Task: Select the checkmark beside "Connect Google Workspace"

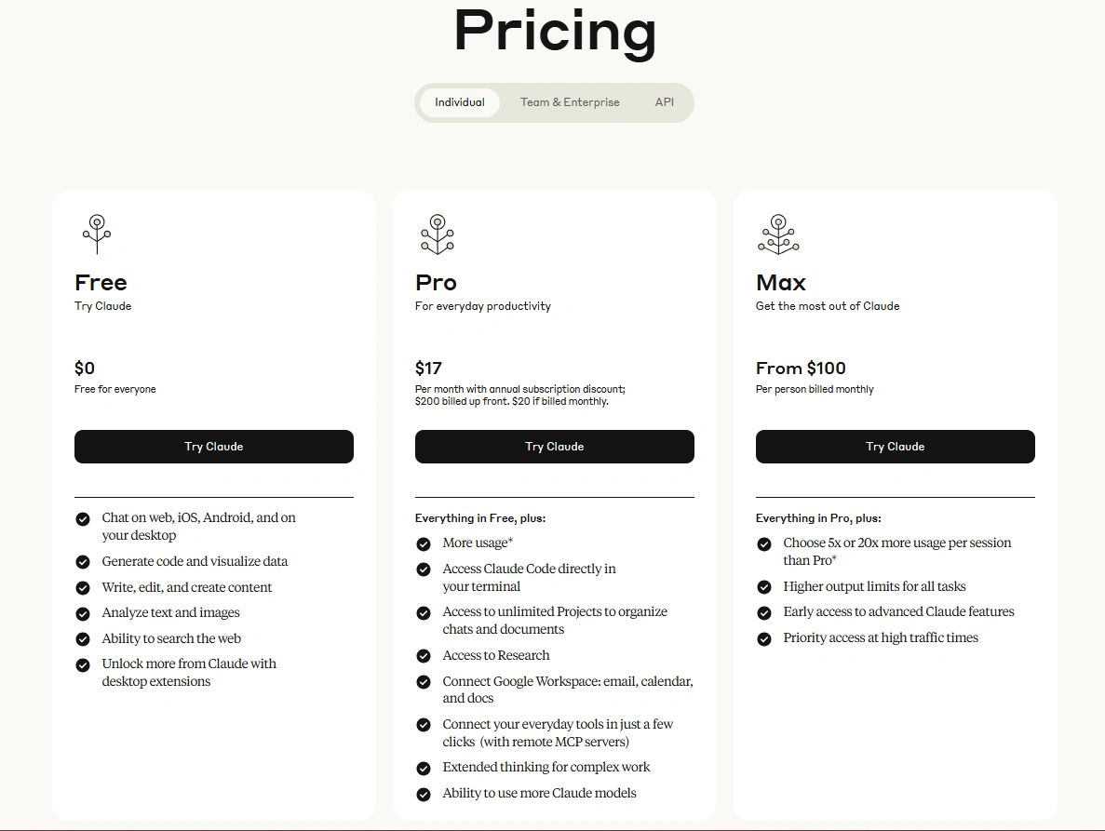Action: coord(422,681)
